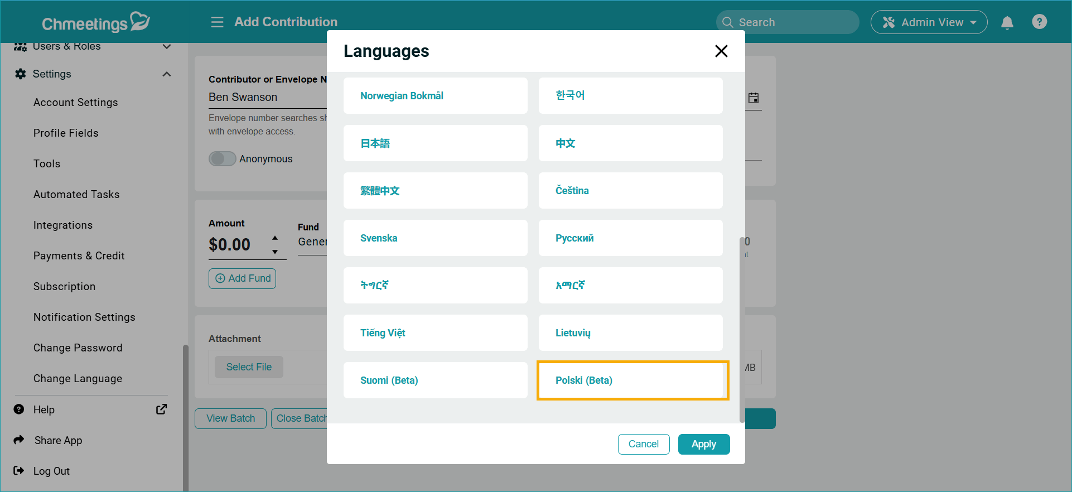Close the Languages dialog with the X icon
Image resolution: width=1072 pixels, height=492 pixels.
pos(721,51)
